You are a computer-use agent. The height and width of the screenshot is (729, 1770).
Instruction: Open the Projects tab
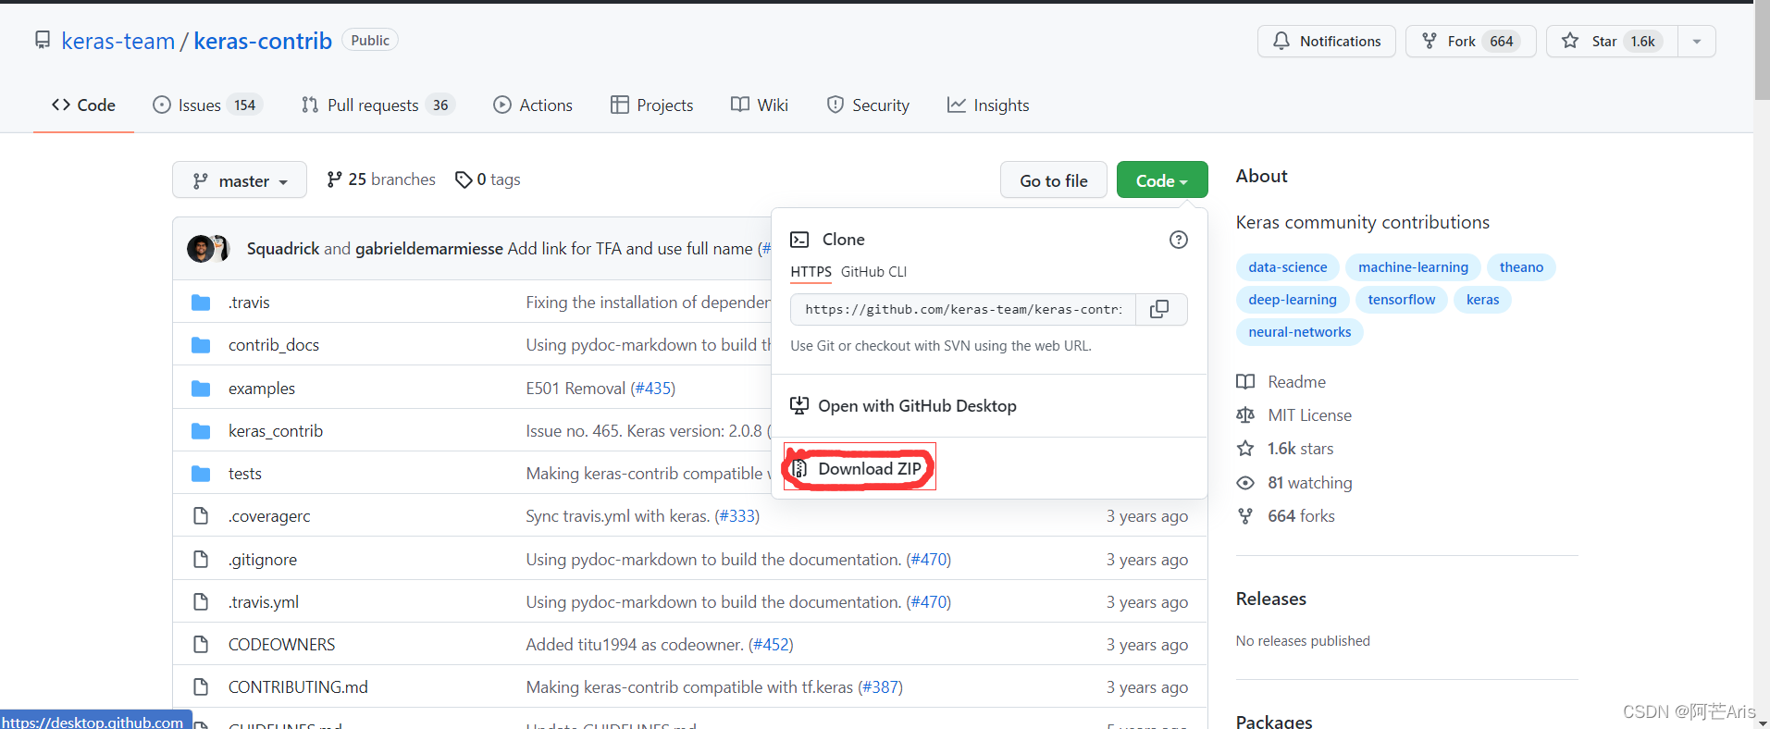pyautogui.click(x=651, y=105)
